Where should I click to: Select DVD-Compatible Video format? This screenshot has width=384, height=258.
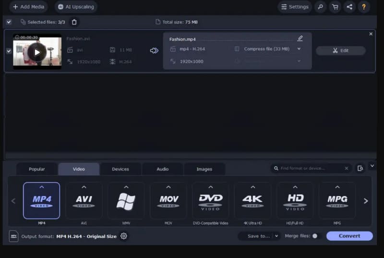tap(211, 200)
